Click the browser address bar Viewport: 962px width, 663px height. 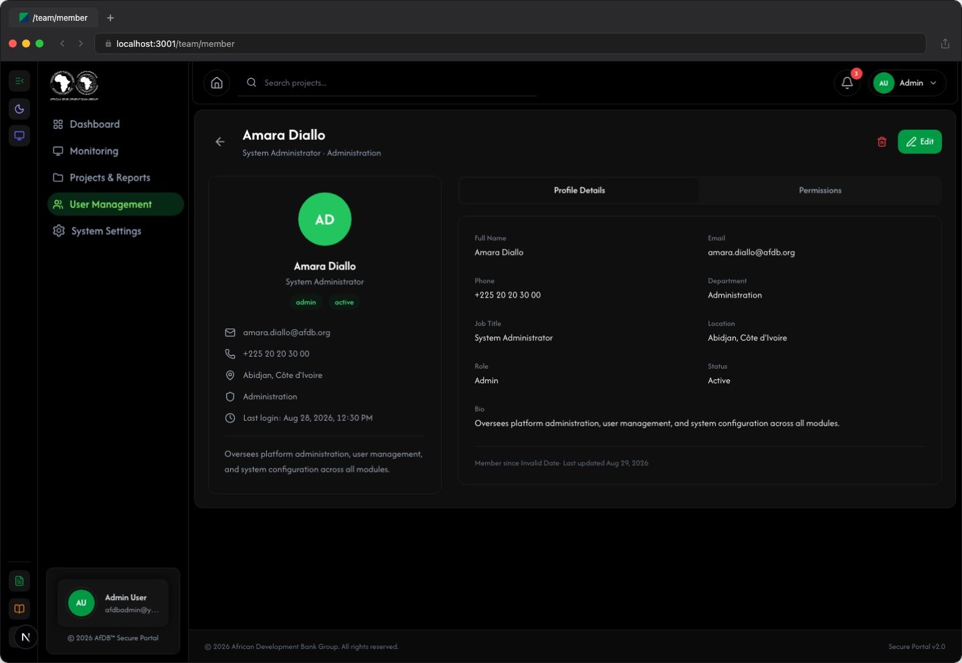(x=510, y=43)
